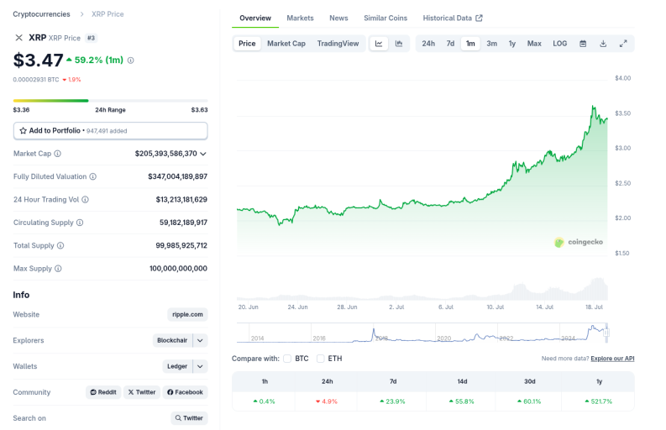Click the XRP coin logo icon
The width and height of the screenshot is (666, 430).
coord(18,38)
